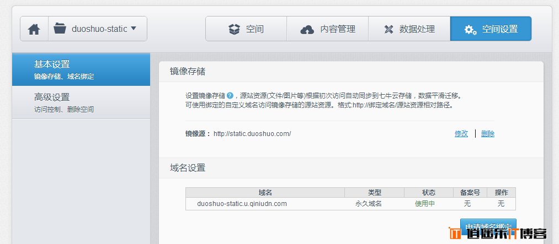The height and width of the screenshot is (244, 559).
Task: Click the 镜像源： label
Action: 198,134
